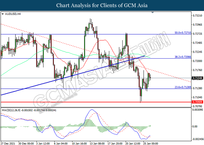Click the 3 Jan 12:00 date label

coord(43,144)
